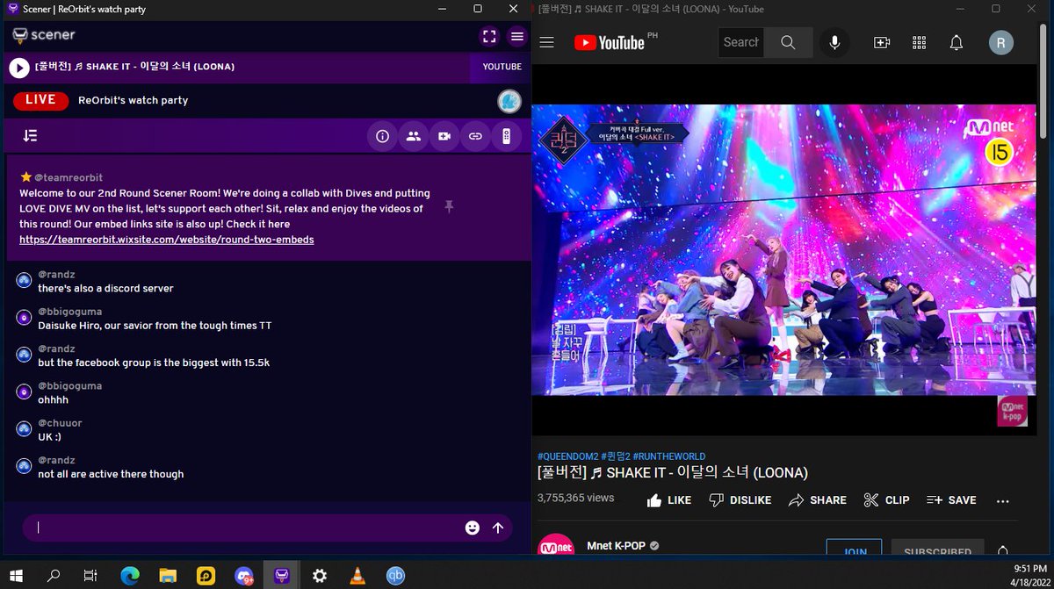The image size is (1054, 589).
Task: Launch Microsoft Edge from taskbar
Action: click(130, 576)
